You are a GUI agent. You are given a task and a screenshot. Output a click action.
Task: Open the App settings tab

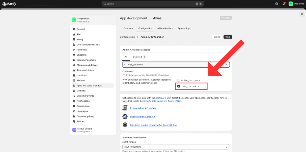point(184,28)
